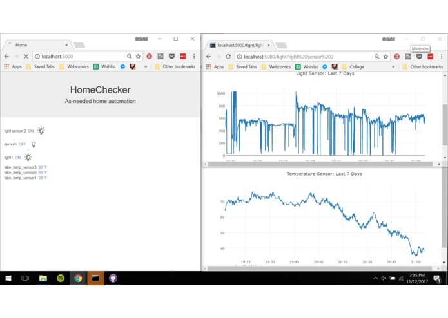448x318 pixels.
Task: Click red circular extension icon, right window
Action: [x=397, y=57]
